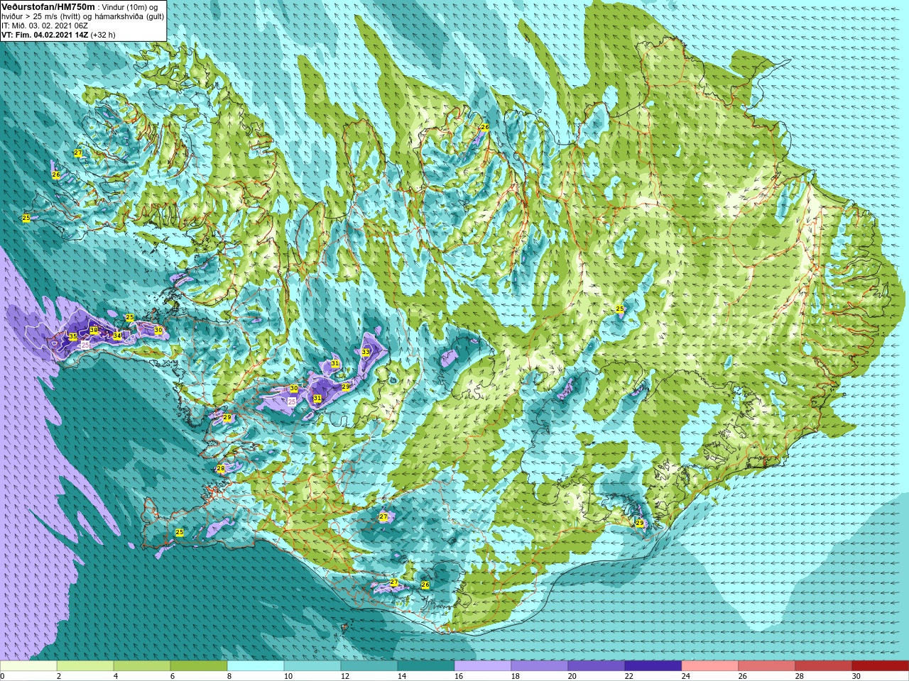Image resolution: width=909 pixels, height=681 pixels.
Task: Click the aqua 10–12 legend swatch
Action: 312,666
